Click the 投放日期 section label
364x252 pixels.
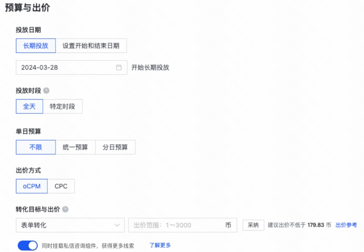pos(28,30)
